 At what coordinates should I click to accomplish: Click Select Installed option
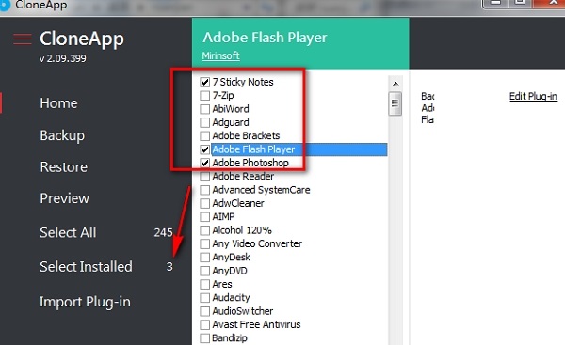click(86, 267)
